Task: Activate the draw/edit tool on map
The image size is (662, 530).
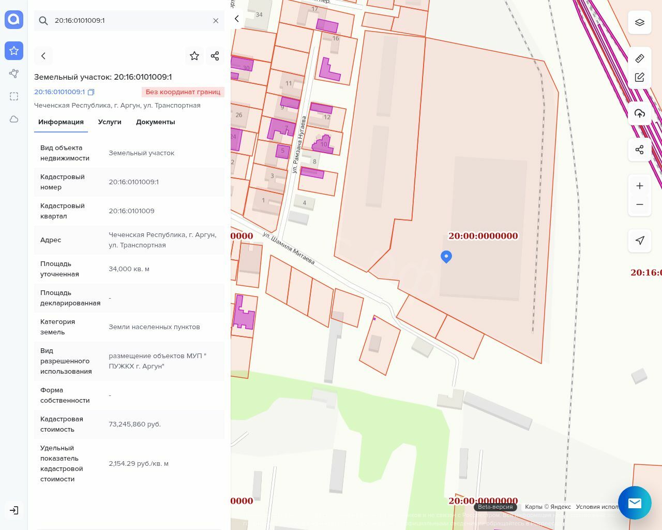Action: point(640,78)
